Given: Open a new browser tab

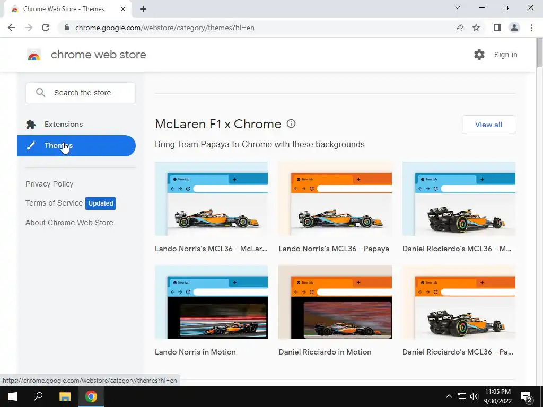Looking at the screenshot, I should 143,9.
